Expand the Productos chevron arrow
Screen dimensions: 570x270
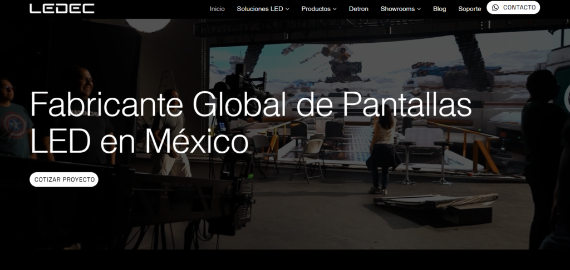point(335,9)
